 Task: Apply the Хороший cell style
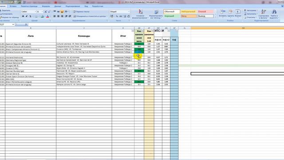[172, 16]
